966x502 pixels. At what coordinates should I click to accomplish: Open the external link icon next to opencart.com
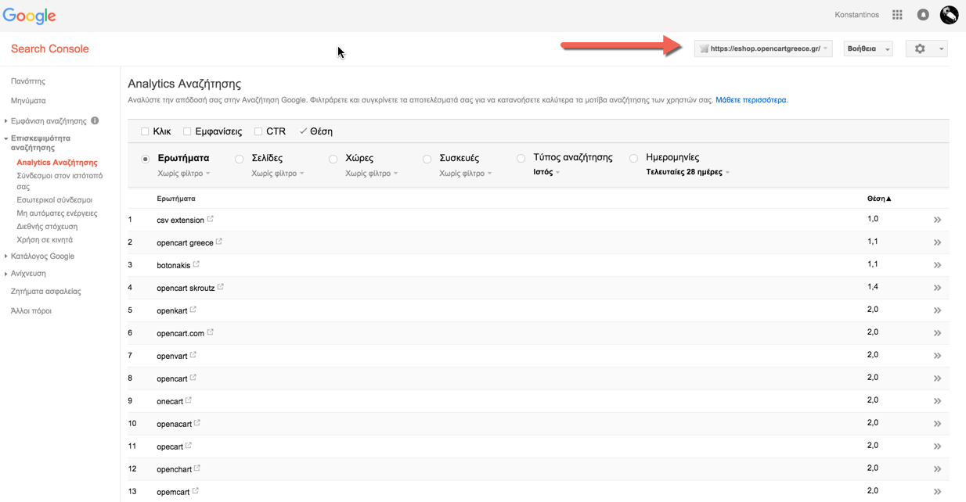(x=211, y=332)
